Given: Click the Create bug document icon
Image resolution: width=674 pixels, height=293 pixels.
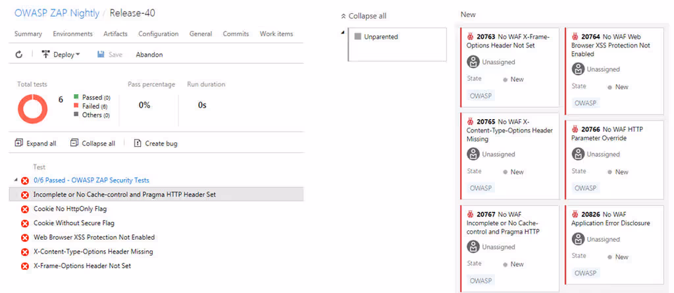Looking at the screenshot, I should (x=138, y=143).
